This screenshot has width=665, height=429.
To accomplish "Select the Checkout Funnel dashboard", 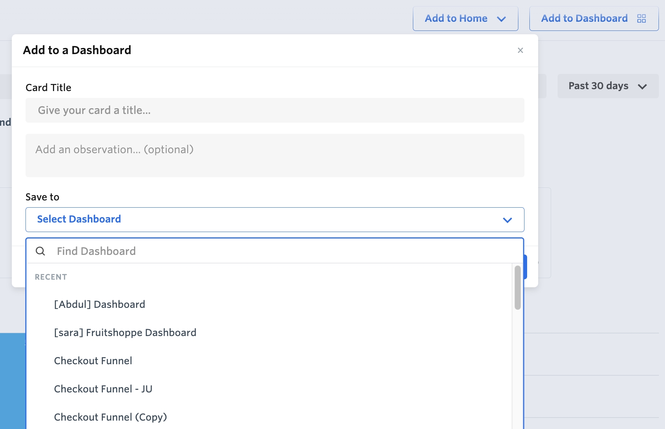I will pos(93,360).
